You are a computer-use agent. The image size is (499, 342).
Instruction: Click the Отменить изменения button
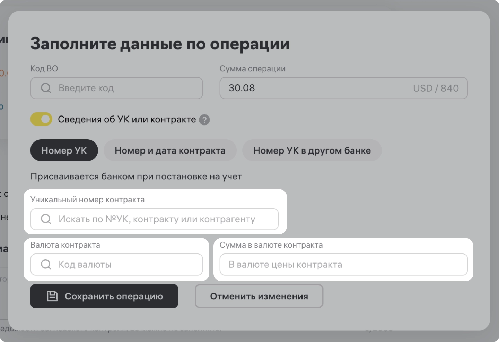[x=259, y=296]
